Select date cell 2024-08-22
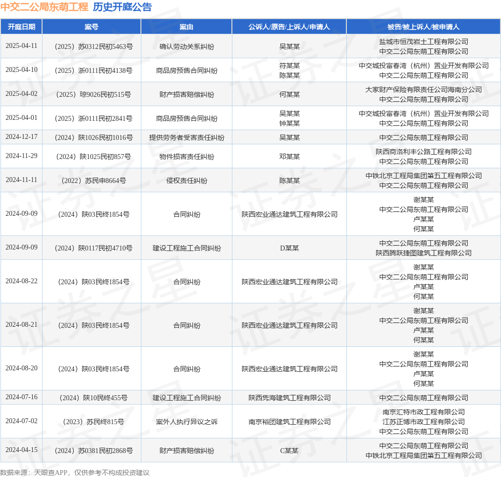The image size is (501, 477). tap(22, 281)
